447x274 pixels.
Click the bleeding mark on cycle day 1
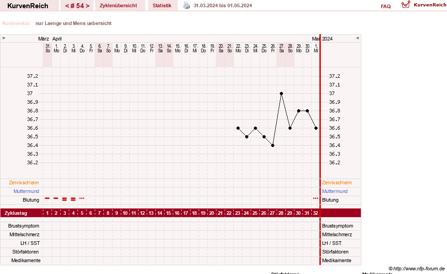[47, 198]
